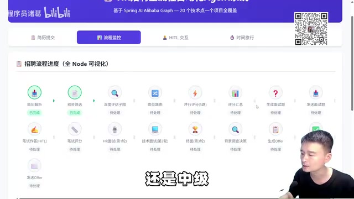Click the vertical page scrollbar
The width and height of the screenshot is (354, 199).
click(352, 63)
